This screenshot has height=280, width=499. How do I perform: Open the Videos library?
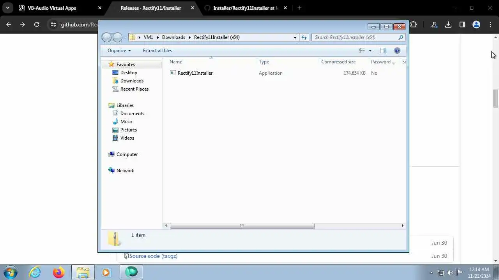127,138
